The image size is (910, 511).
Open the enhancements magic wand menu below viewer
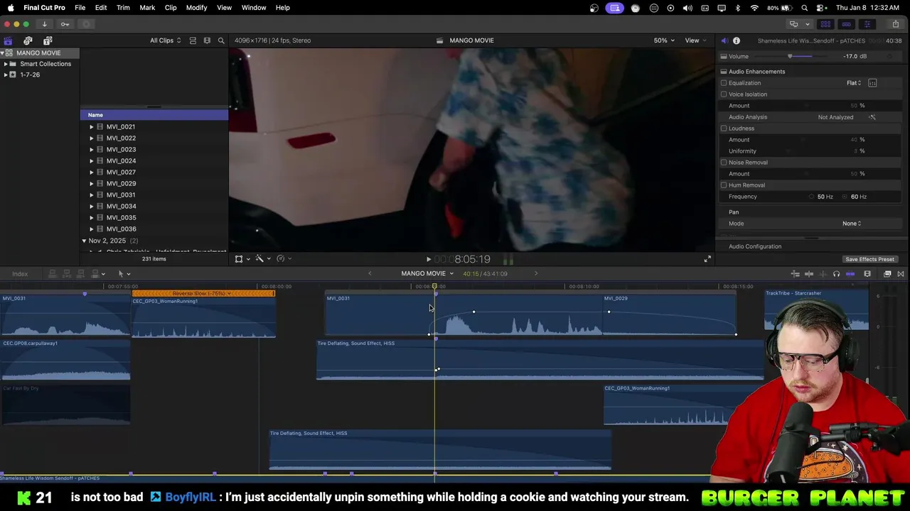coord(259,259)
